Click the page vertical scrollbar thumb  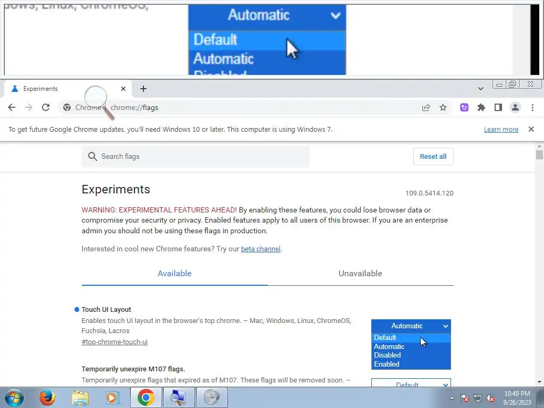539,155
